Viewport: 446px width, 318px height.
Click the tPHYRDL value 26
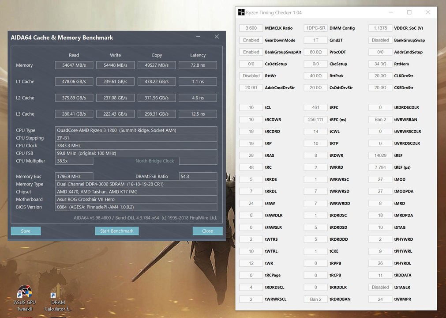(x=380, y=263)
